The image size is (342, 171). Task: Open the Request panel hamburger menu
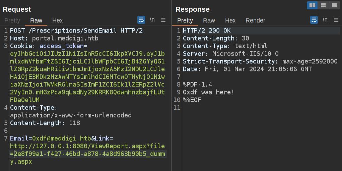(163, 20)
